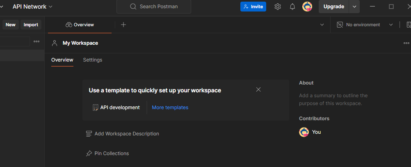Switch to the Overview sub-tab

point(62,60)
